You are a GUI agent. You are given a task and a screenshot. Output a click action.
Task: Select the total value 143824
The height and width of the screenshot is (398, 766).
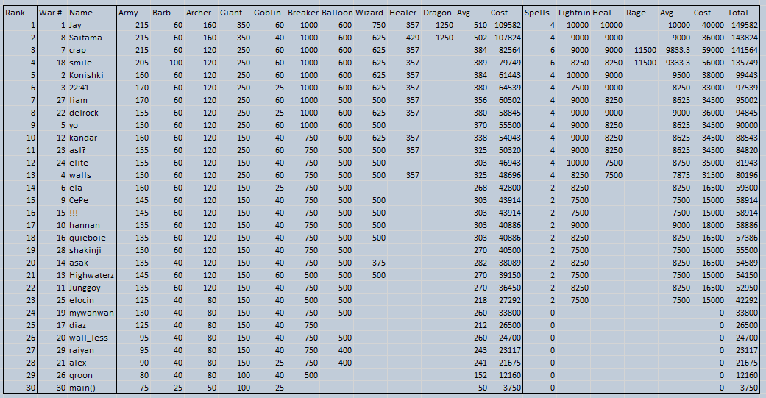pos(745,38)
